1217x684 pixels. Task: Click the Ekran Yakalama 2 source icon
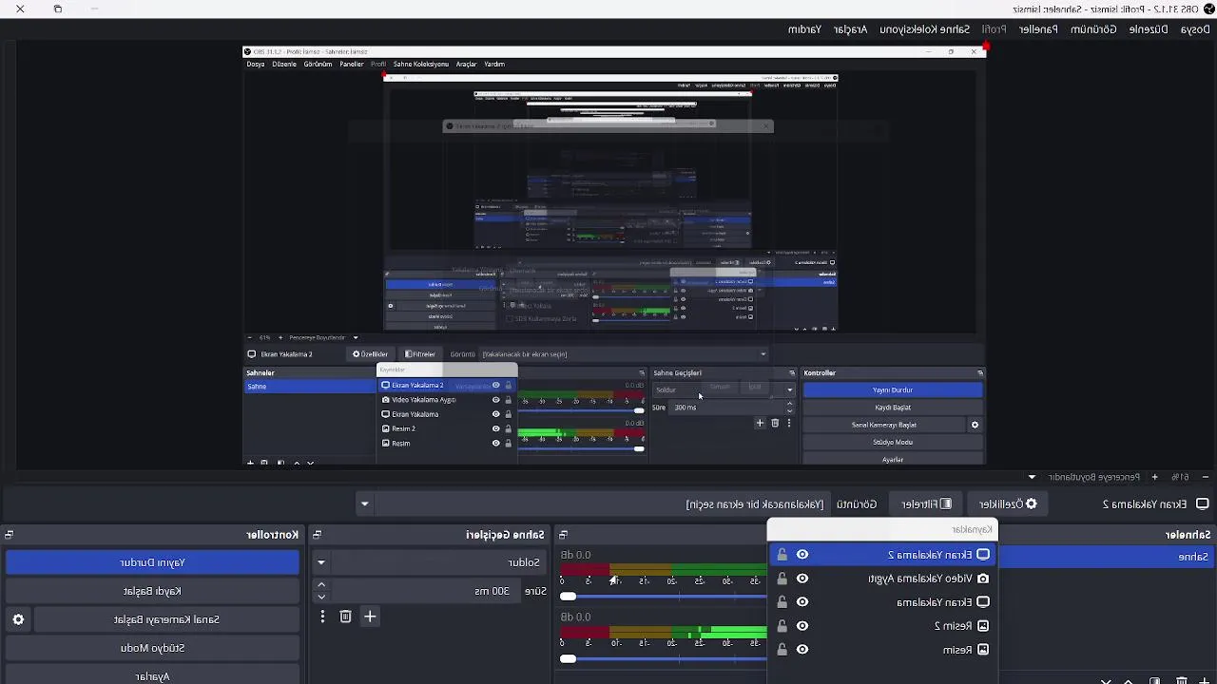coord(983,555)
